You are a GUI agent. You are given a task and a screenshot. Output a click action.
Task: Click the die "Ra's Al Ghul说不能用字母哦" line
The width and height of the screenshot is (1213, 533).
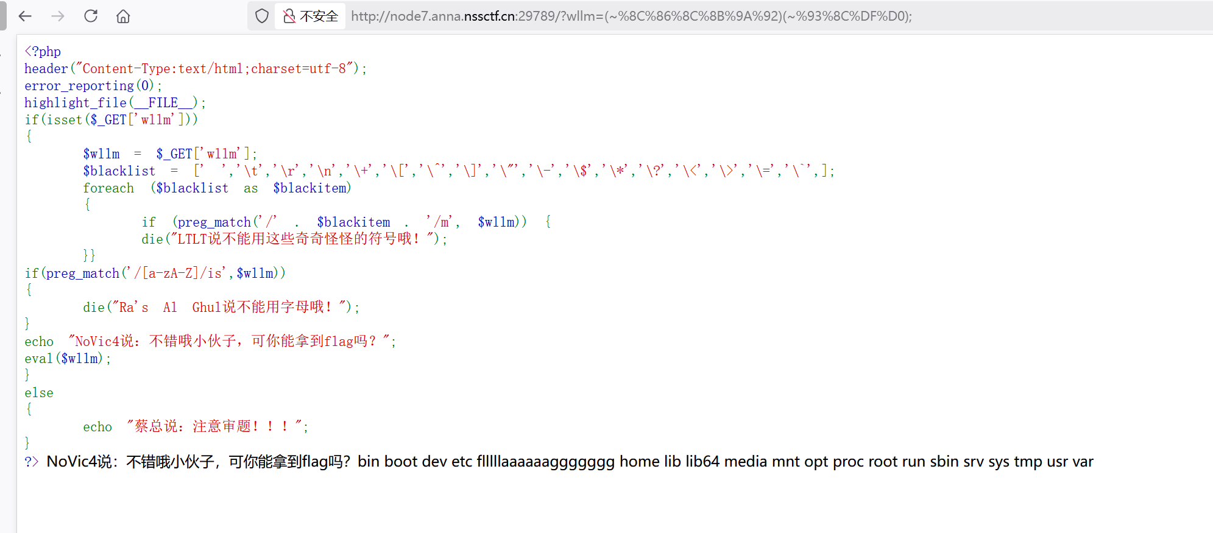pos(221,307)
